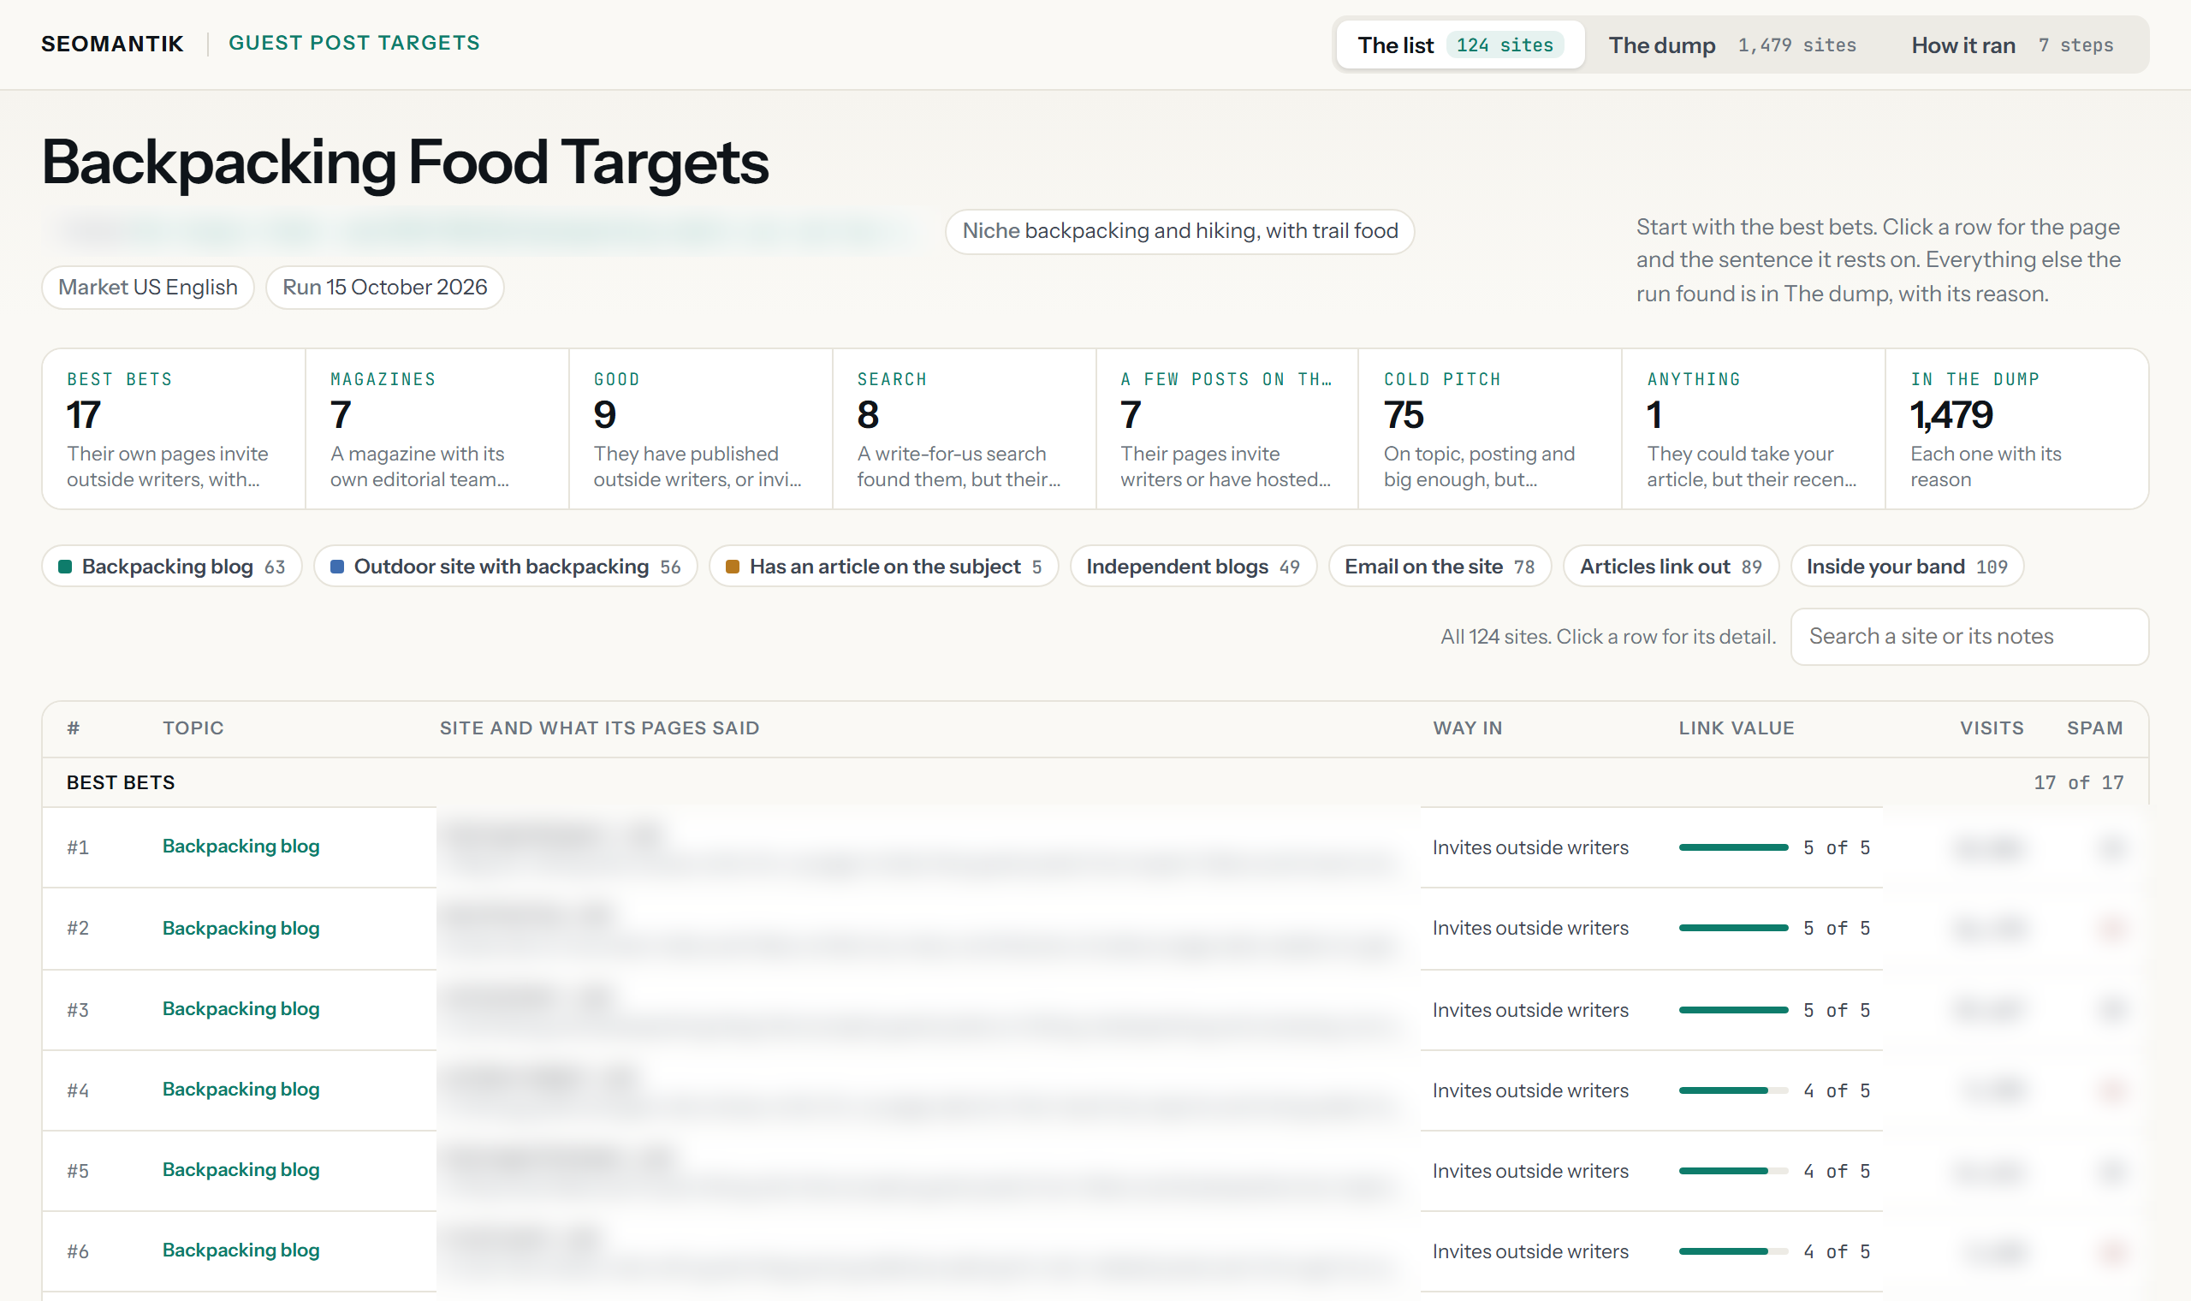The image size is (2191, 1301).
Task: Toggle the Inside your band filter
Action: pyautogui.click(x=1906, y=567)
